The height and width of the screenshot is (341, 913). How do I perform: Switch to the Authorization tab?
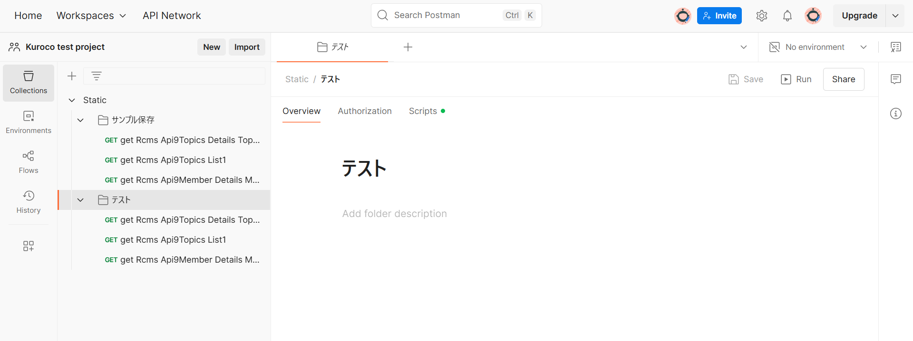tap(365, 111)
